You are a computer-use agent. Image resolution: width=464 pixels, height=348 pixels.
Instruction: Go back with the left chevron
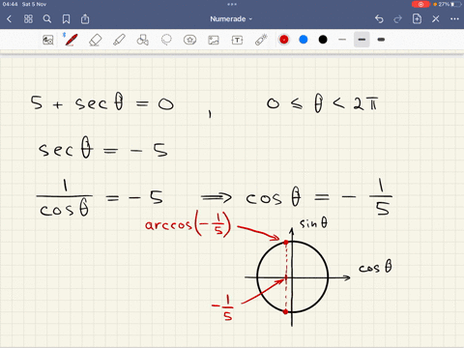coord(9,19)
